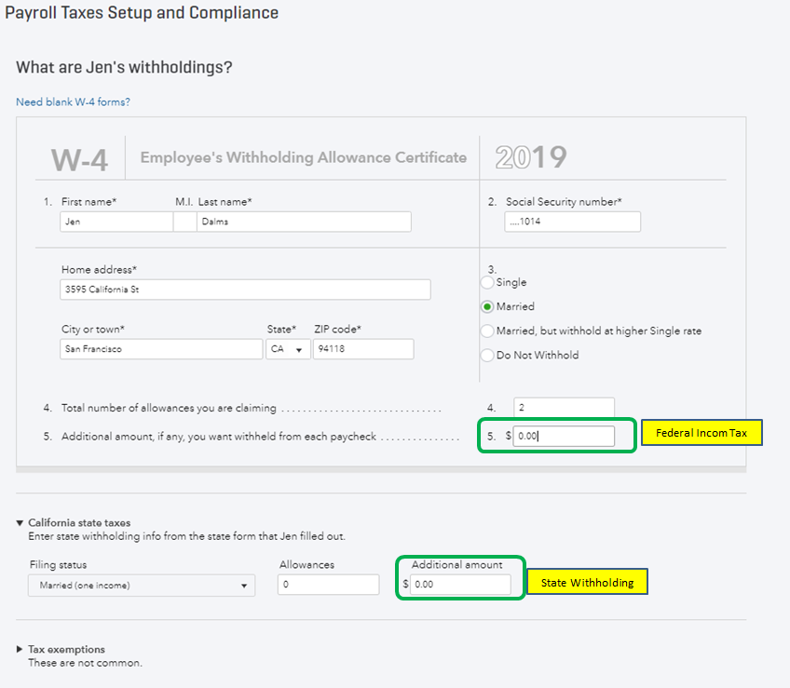Click the First name field containing Jen

[116, 222]
